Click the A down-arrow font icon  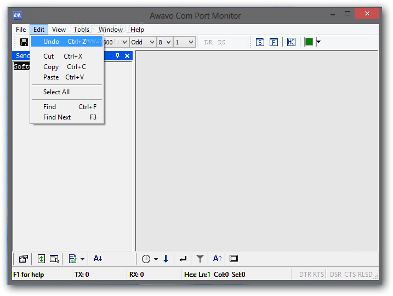pos(98,258)
